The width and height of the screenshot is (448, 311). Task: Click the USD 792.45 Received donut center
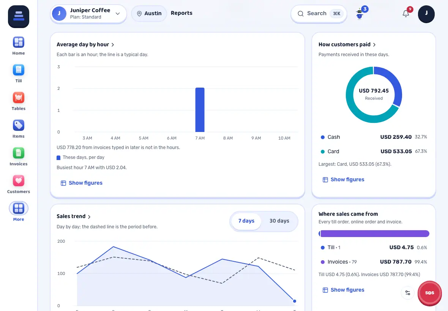click(374, 94)
